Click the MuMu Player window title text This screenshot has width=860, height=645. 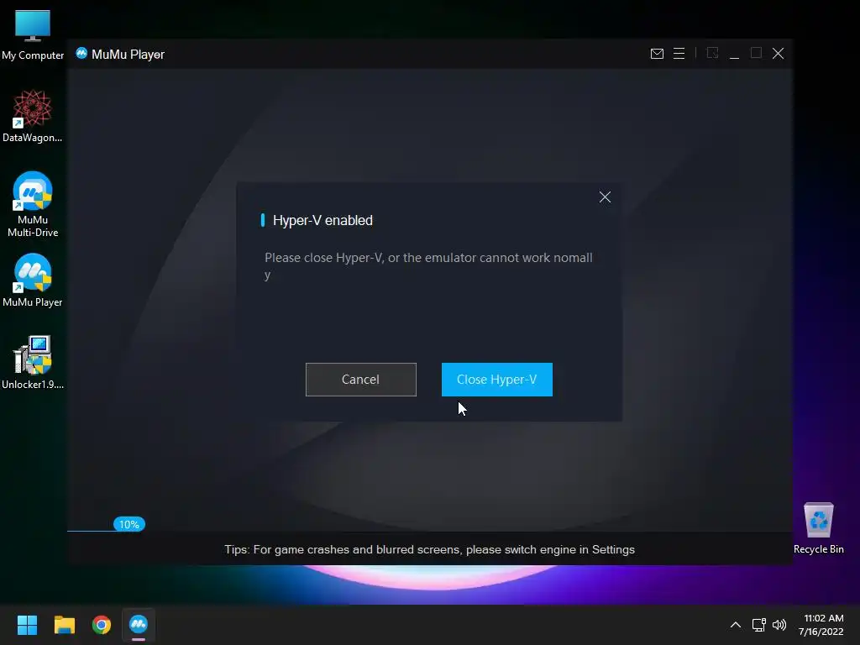128,55
